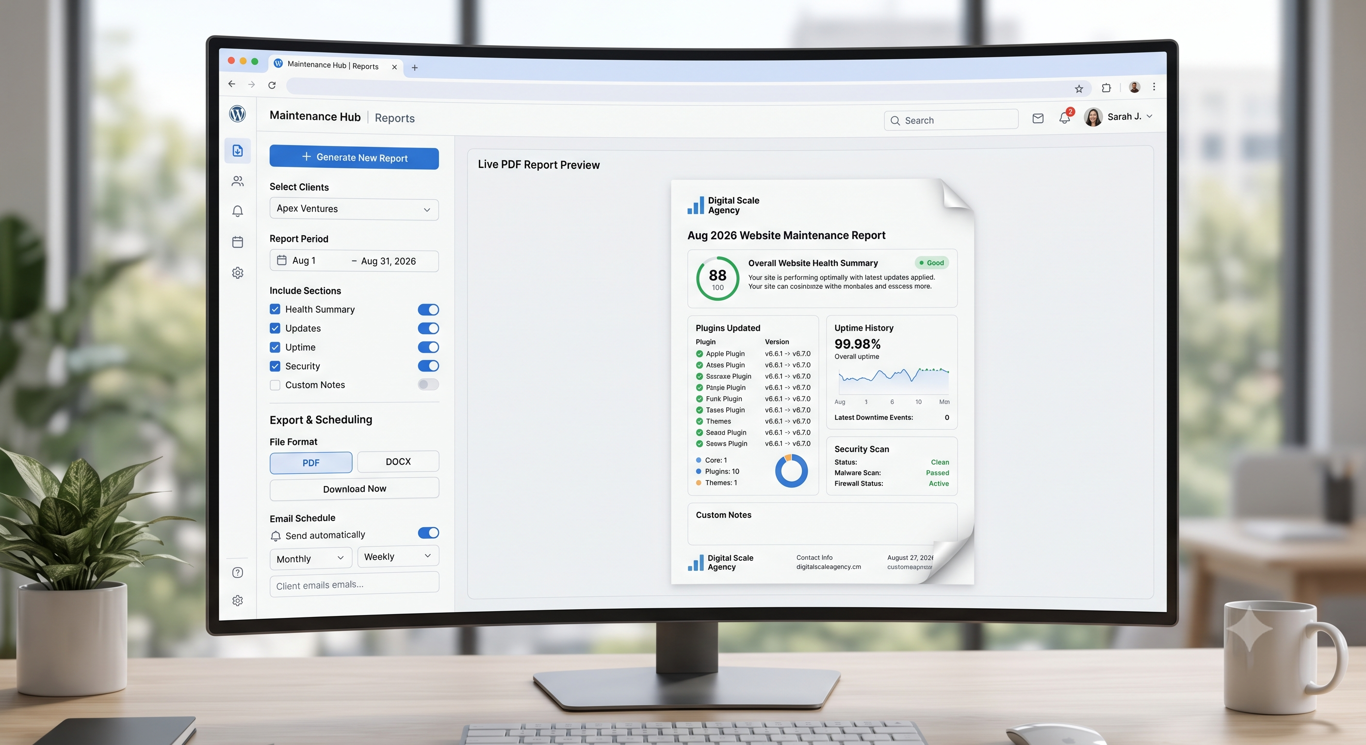Open the browser three-dot menu
Viewport: 1366px width, 745px height.
[x=1154, y=86]
